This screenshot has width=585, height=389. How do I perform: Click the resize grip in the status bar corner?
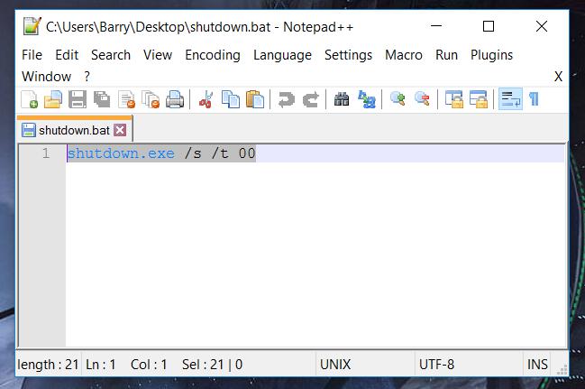pyautogui.click(x=562, y=369)
